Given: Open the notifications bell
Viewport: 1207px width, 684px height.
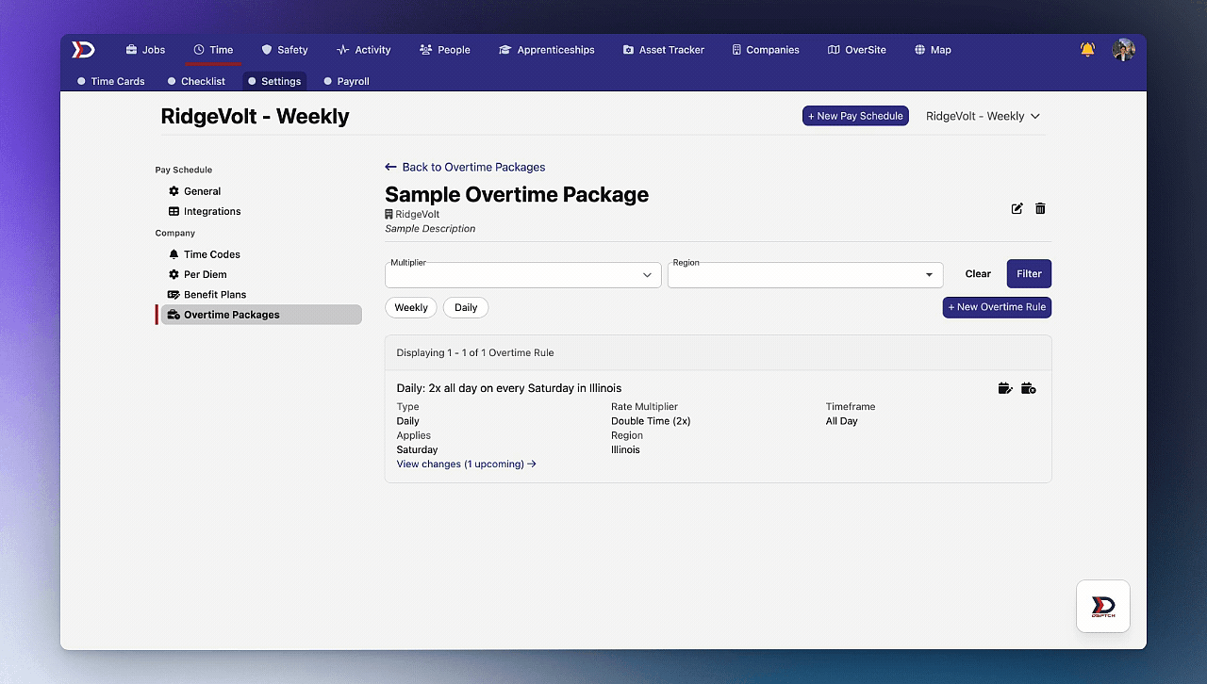Looking at the screenshot, I should tap(1087, 50).
